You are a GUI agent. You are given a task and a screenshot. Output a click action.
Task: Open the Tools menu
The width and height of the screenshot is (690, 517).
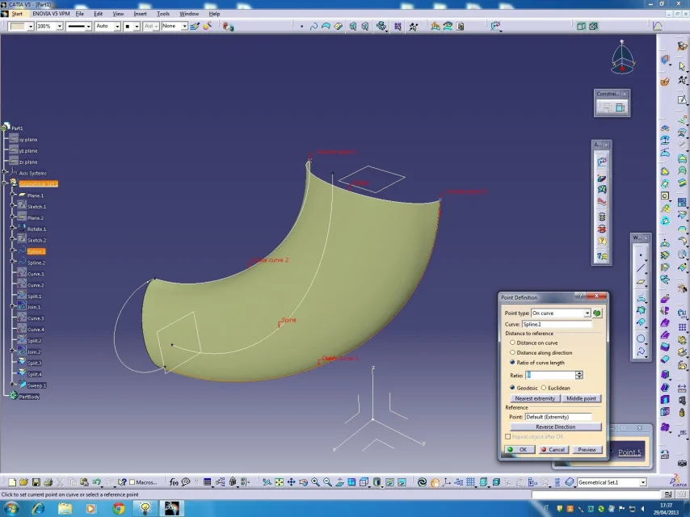(163, 14)
